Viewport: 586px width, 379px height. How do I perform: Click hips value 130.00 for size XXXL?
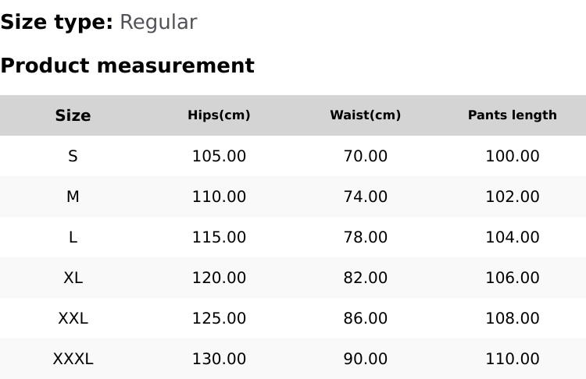[x=219, y=359]
